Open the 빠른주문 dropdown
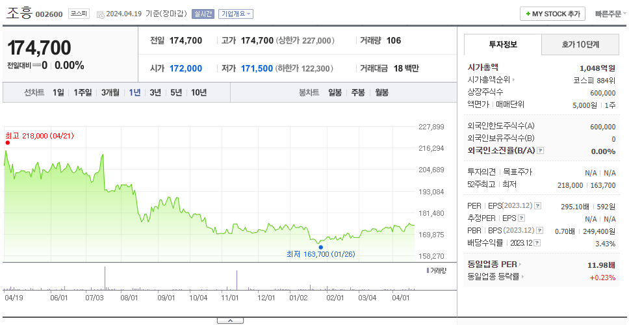This screenshot has height=325, width=629. 610,14
